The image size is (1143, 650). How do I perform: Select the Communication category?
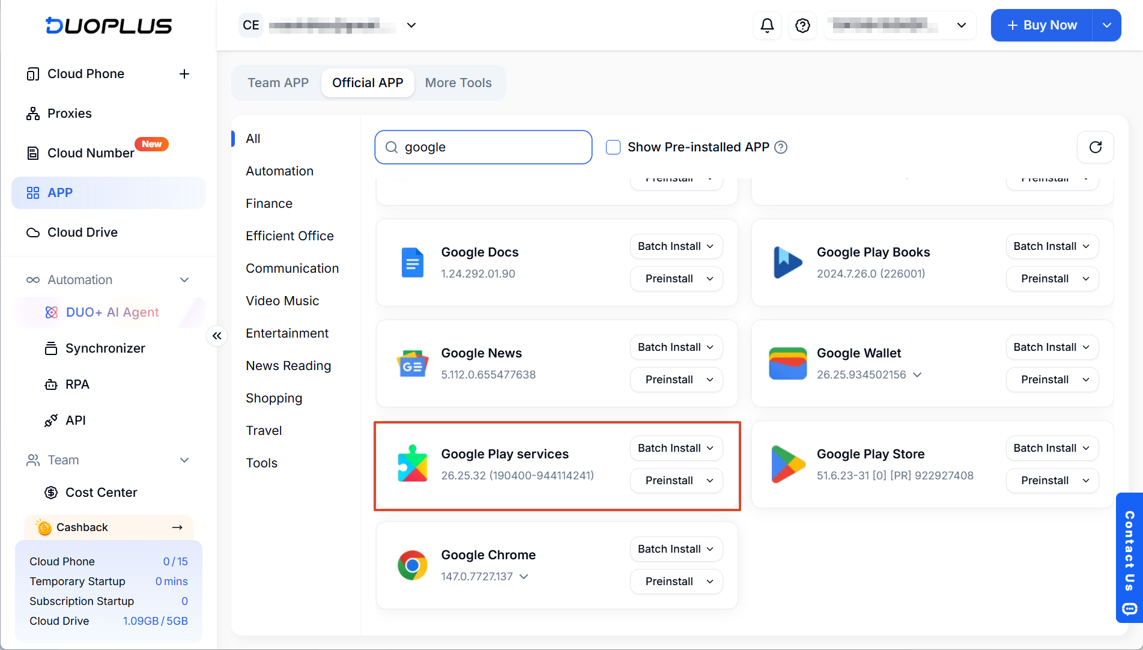click(292, 269)
